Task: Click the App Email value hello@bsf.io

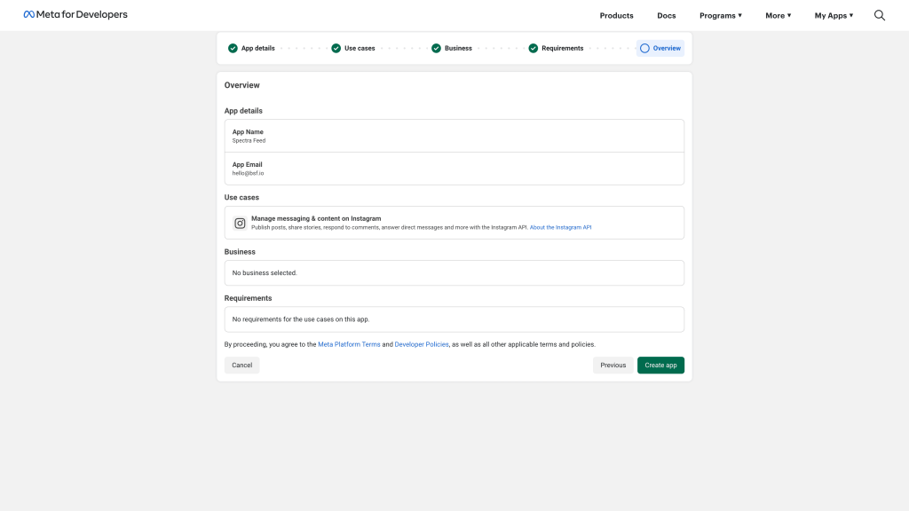Action: [x=248, y=173]
